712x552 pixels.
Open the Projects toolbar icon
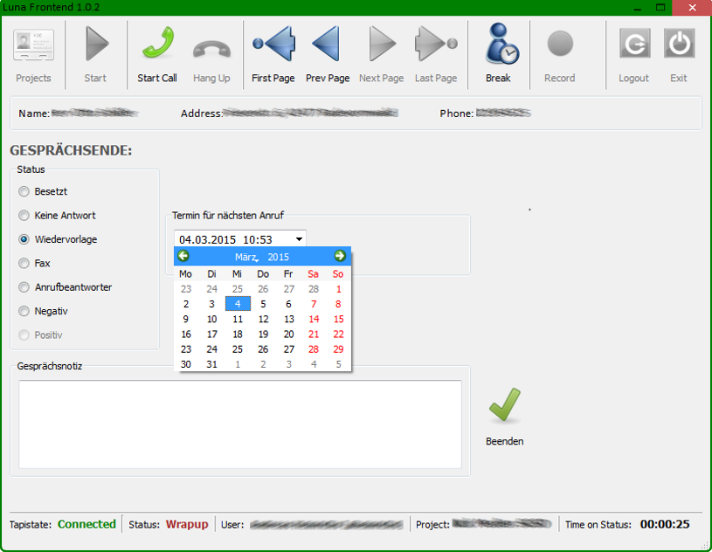click(x=33, y=44)
